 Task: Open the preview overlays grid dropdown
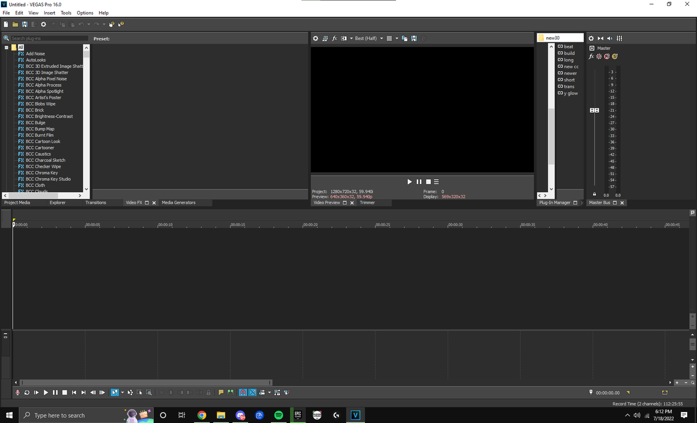coord(397,38)
